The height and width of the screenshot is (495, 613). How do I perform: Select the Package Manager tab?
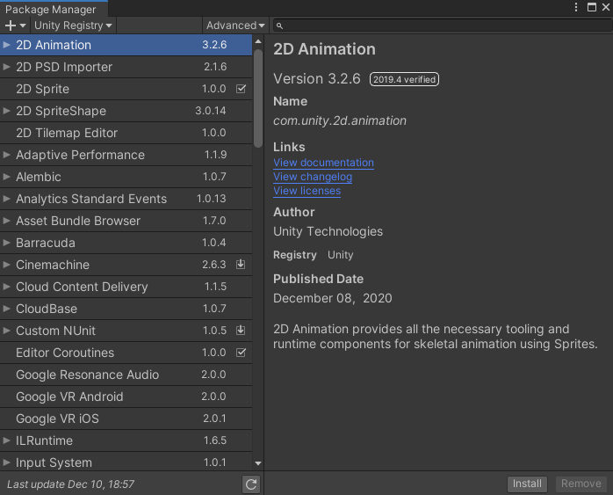pos(51,9)
